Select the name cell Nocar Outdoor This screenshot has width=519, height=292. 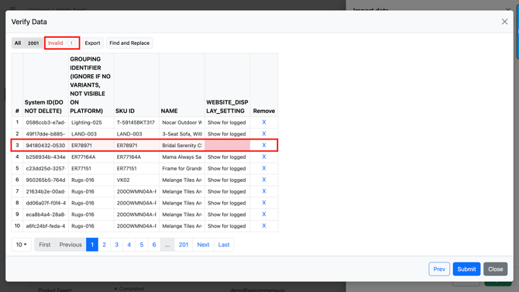tap(182, 122)
